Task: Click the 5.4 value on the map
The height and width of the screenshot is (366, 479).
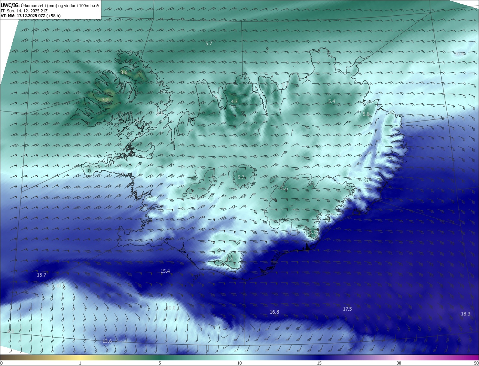Action: (x=332, y=101)
